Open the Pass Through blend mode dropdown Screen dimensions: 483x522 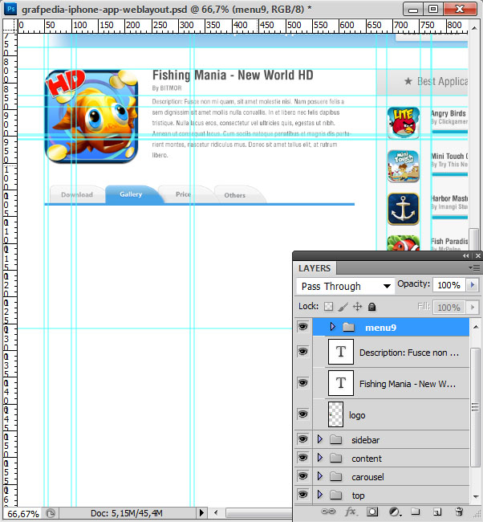pos(345,287)
